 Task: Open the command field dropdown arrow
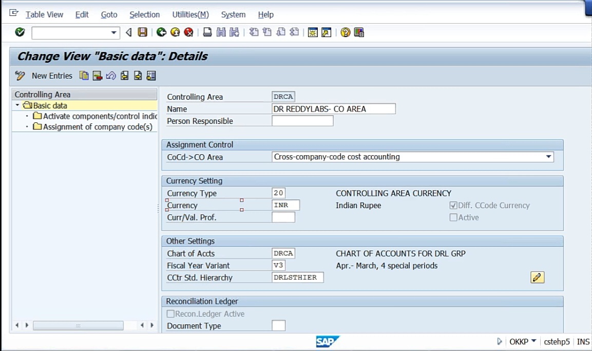[x=113, y=33]
